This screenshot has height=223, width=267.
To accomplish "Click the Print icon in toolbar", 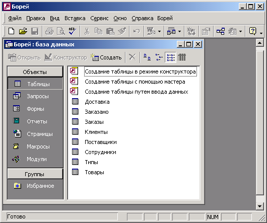I will point(49,31).
